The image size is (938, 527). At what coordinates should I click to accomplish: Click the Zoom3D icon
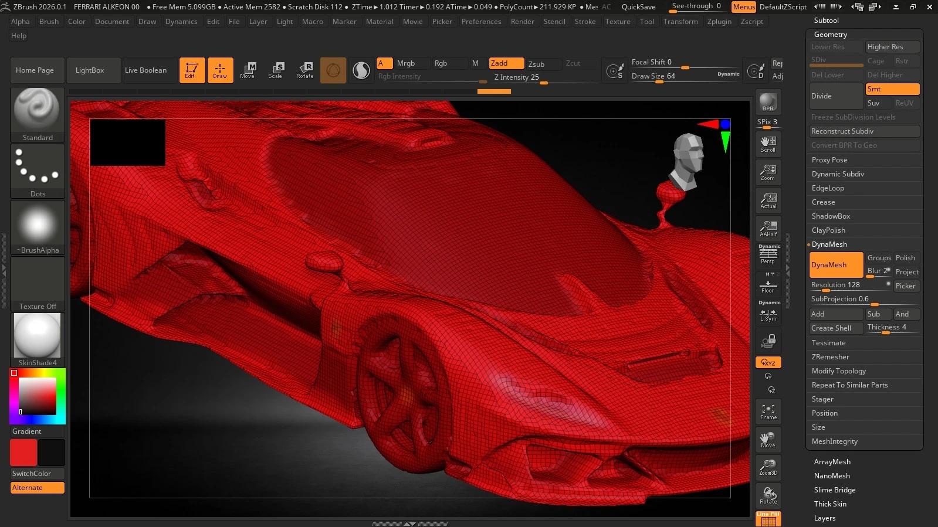[x=768, y=467]
